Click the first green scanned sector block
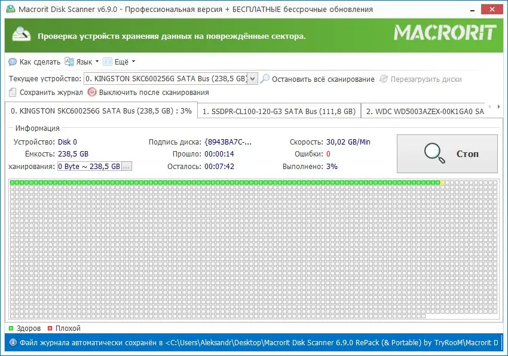Image resolution: width=508 pixels, height=356 pixels. tap(13, 183)
